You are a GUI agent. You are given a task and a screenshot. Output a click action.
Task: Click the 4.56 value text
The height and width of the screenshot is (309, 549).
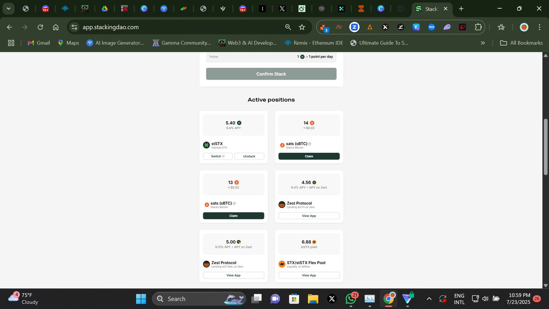click(x=306, y=183)
